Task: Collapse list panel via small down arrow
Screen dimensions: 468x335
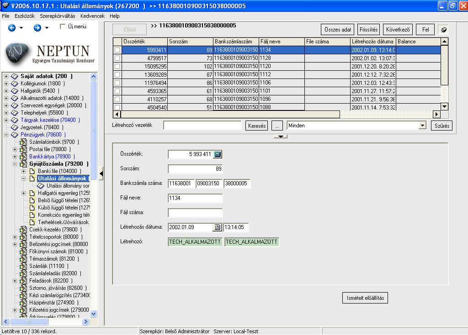Action: point(281,136)
